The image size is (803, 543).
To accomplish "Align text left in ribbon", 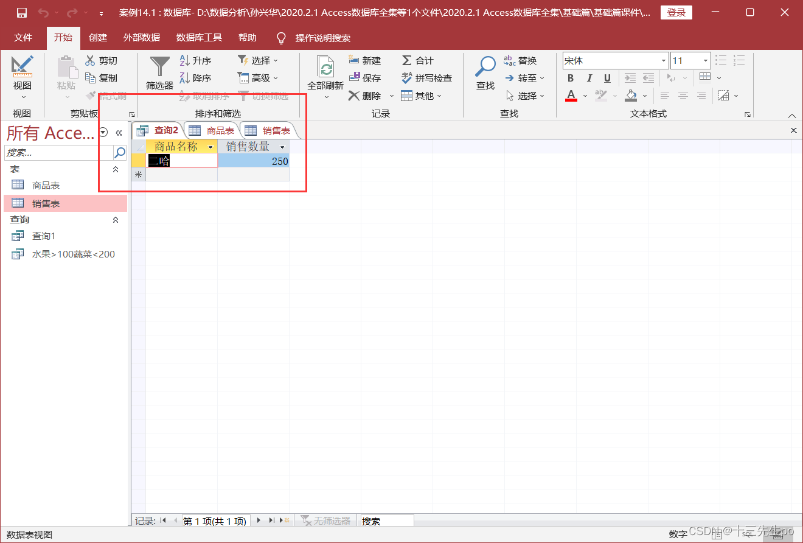I will click(665, 96).
